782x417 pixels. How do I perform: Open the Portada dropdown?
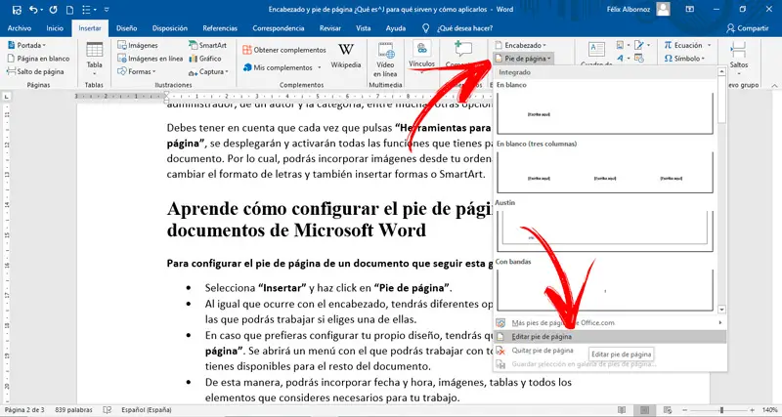[x=26, y=45]
